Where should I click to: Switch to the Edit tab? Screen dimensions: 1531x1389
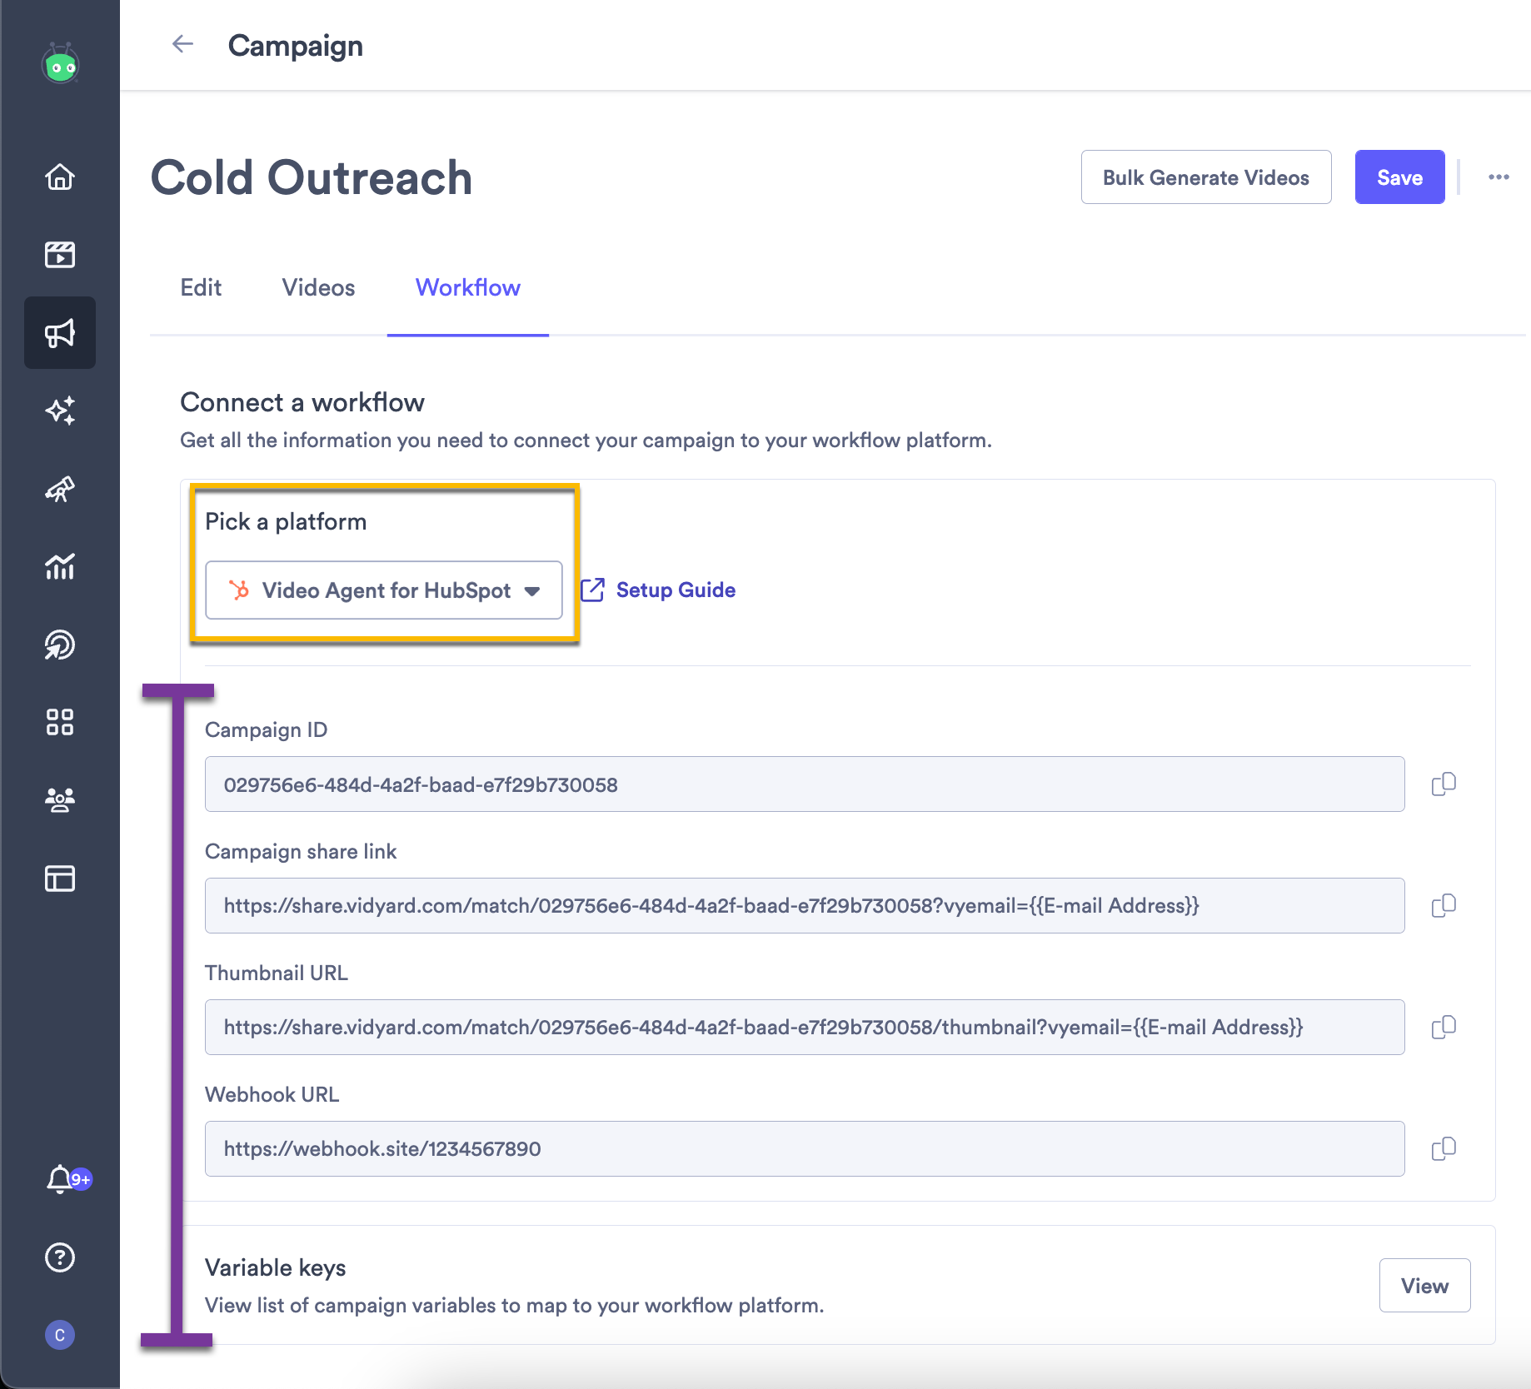pyautogui.click(x=201, y=287)
